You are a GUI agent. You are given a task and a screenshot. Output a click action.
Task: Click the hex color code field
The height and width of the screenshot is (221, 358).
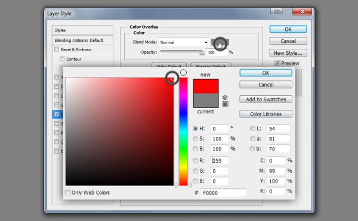[223, 193]
